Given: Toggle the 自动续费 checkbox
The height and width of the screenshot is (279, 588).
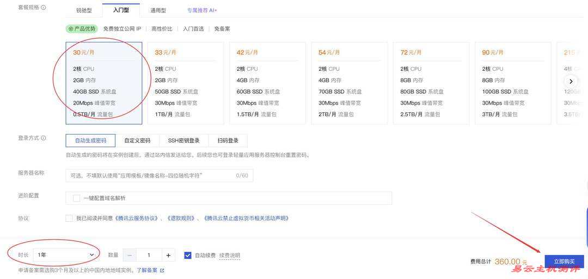Looking at the screenshot, I should pos(188,256).
